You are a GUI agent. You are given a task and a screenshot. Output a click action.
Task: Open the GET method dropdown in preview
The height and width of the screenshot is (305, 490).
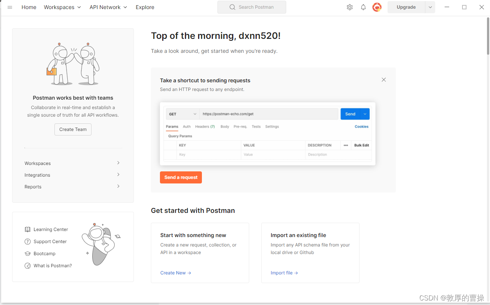(183, 114)
